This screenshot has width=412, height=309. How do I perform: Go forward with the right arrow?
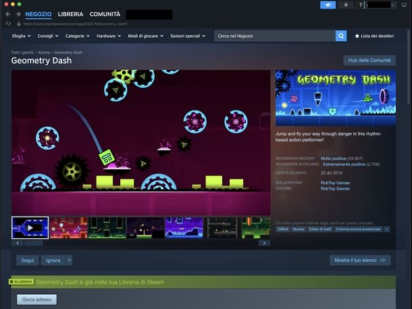click(x=18, y=14)
